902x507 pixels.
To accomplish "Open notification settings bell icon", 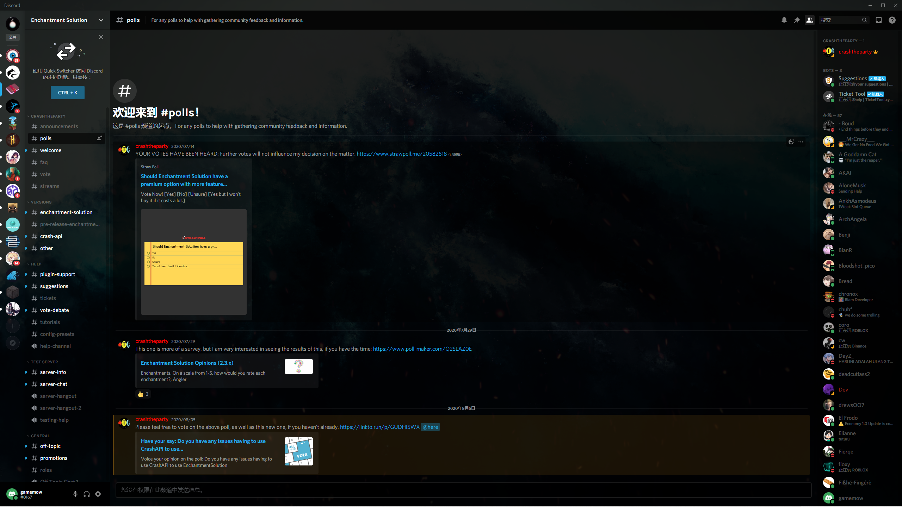I will tap(784, 20).
